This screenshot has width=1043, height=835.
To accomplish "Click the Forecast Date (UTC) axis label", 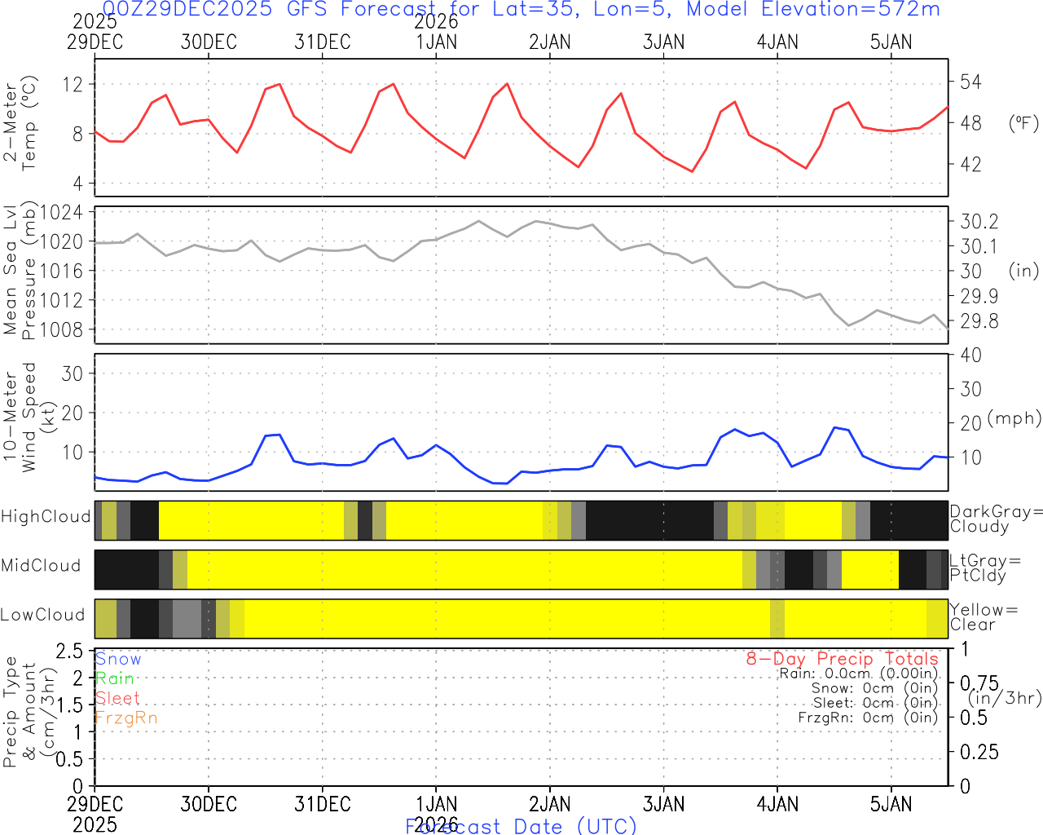I will tap(521, 826).
